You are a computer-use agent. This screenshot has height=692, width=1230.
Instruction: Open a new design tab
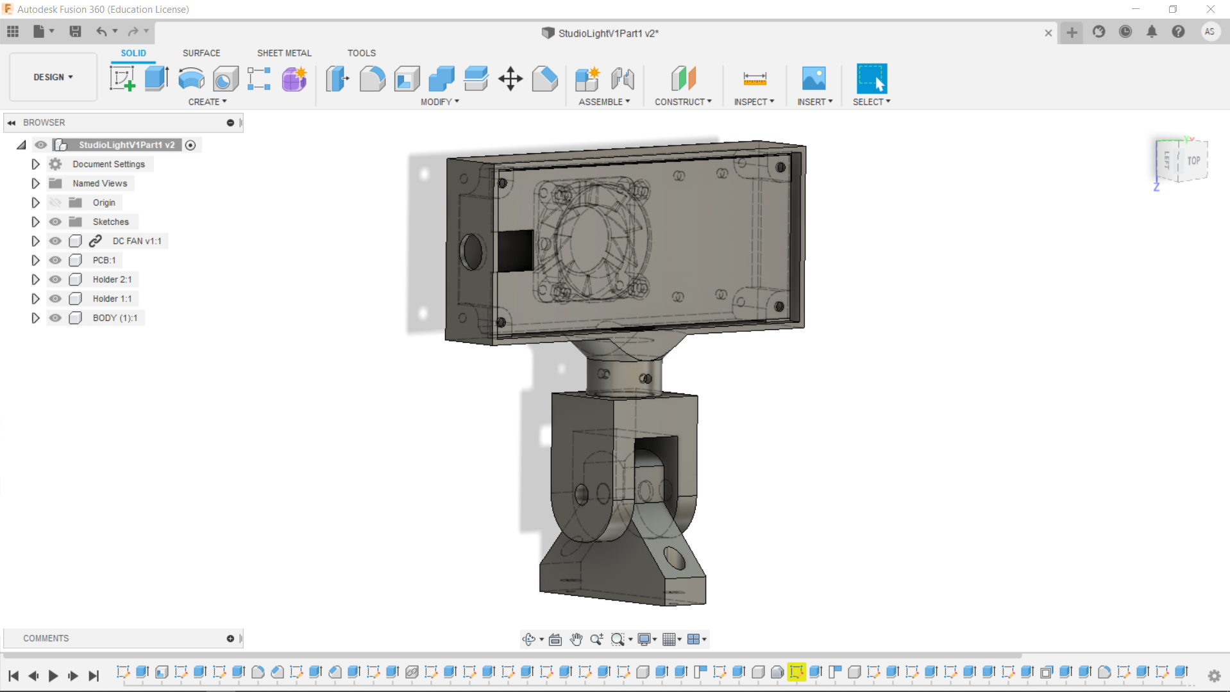click(1072, 32)
